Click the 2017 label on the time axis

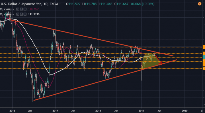click(55, 111)
